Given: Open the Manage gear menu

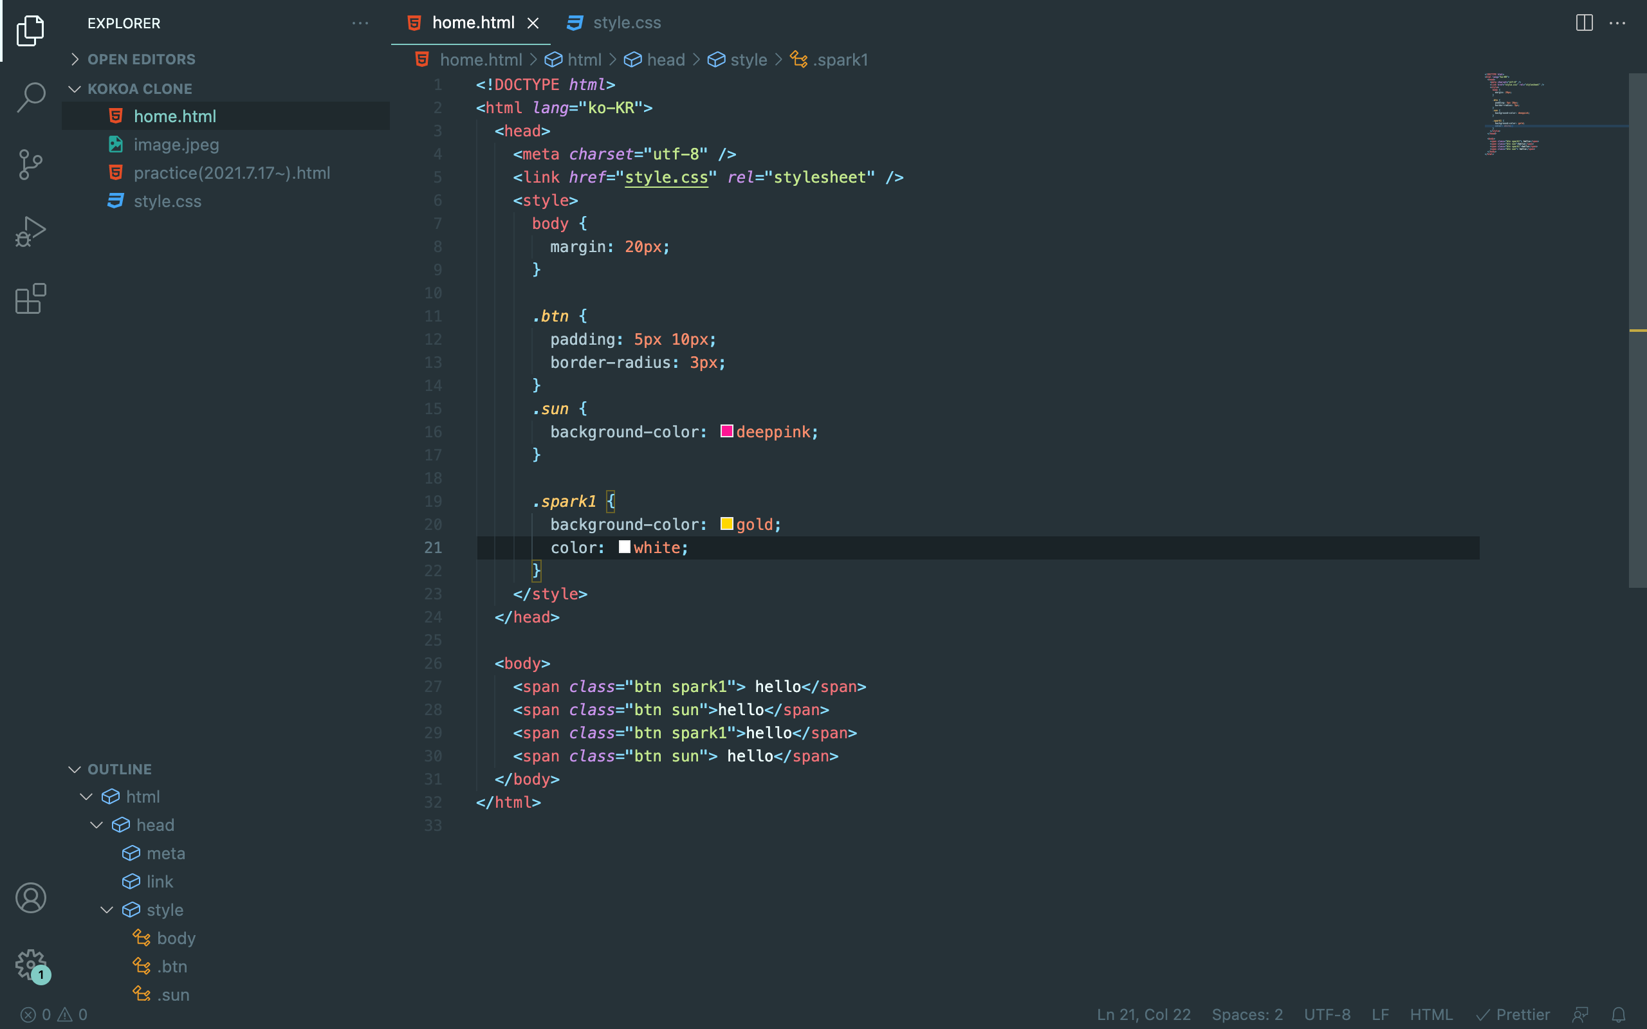Looking at the screenshot, I should 31,963.
